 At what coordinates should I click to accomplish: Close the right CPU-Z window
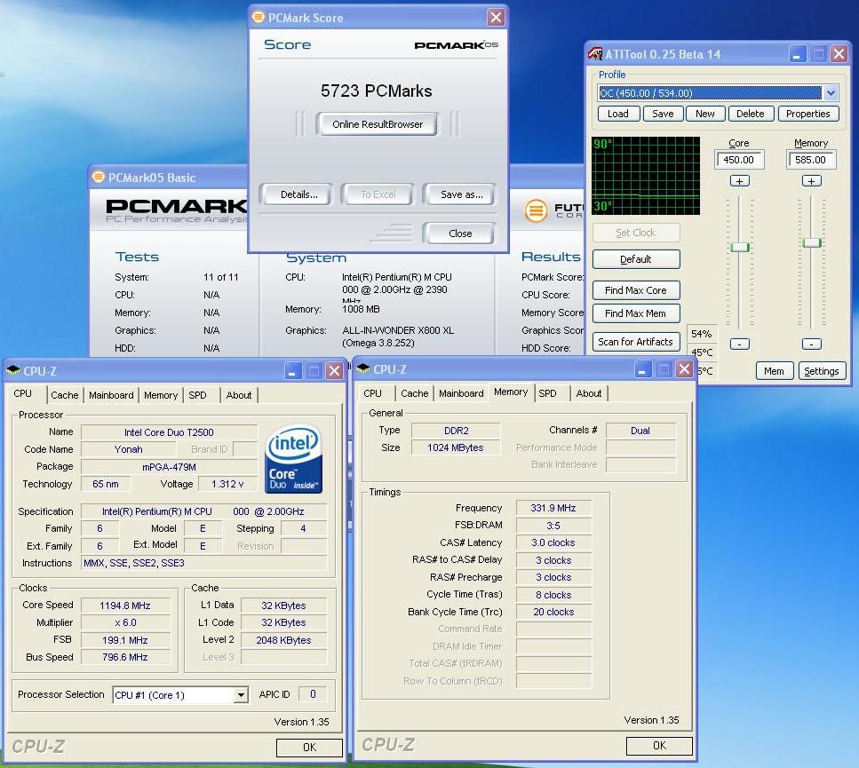(x=684, y=369)
